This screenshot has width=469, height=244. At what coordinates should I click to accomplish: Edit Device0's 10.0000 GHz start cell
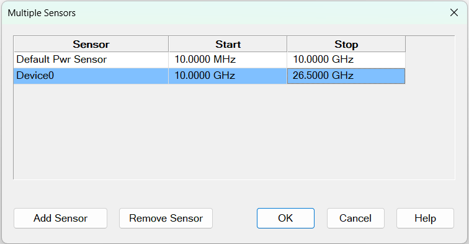(228, 76)
